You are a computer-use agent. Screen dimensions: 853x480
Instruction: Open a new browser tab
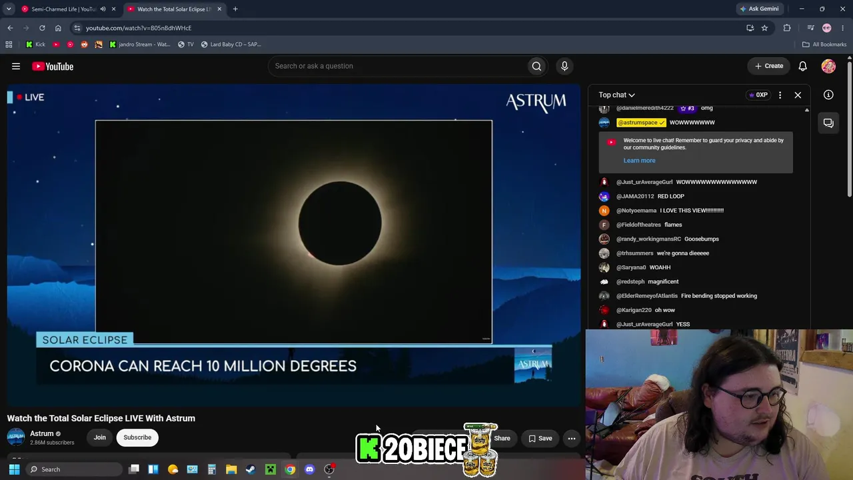pyautogui.click(x=235, y=9)
